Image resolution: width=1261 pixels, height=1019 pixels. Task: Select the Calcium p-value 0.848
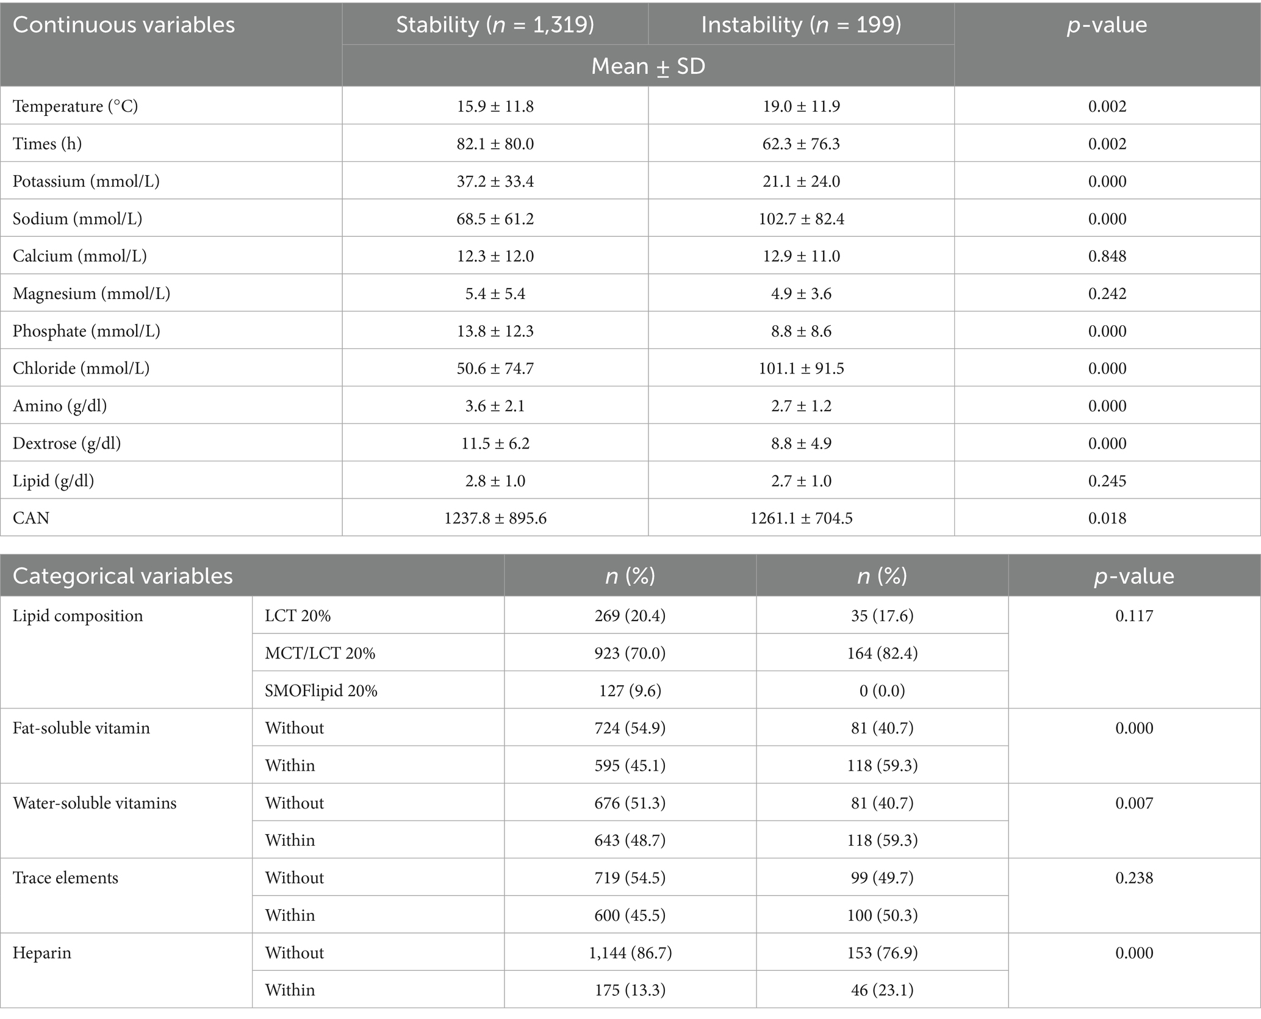click(x=1107, y=256)
